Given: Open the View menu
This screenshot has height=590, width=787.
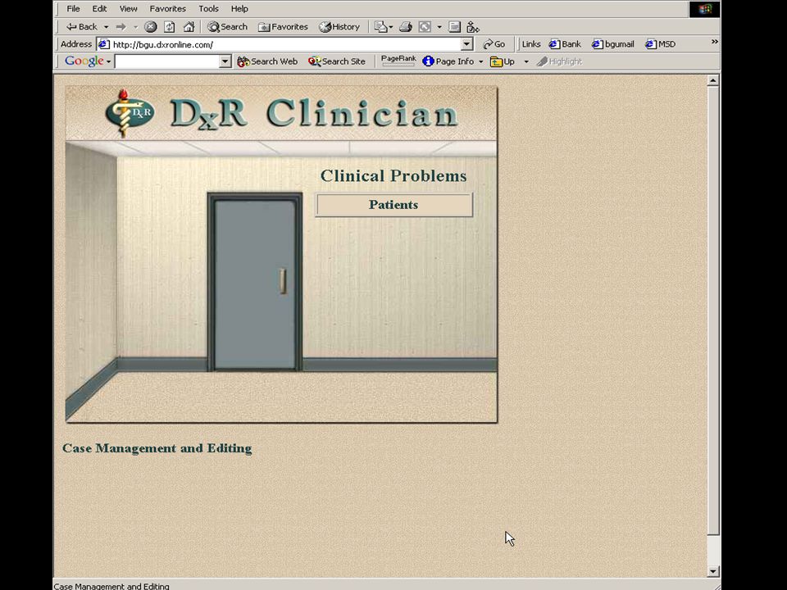Looking at the screenshot, I should tap(129, 8).
